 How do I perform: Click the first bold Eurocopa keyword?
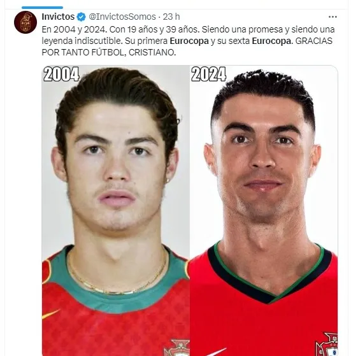pyautogui.click(x=189, y=41)
